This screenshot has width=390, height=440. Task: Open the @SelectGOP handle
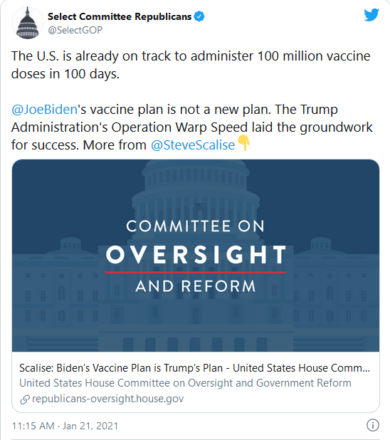click(75, 30)
